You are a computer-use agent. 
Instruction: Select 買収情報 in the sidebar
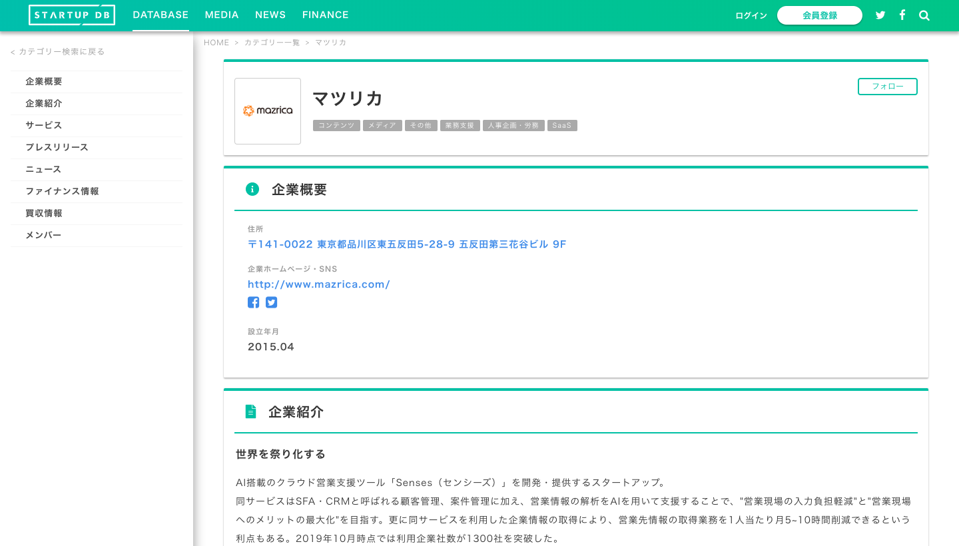click(97, 213)
